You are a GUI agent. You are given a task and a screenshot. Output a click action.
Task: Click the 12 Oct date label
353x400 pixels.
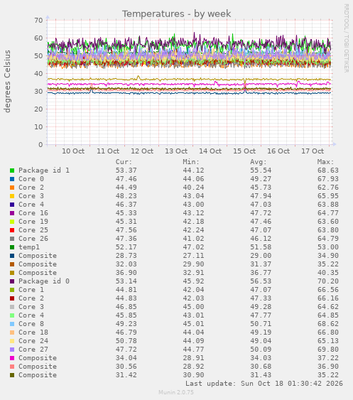[142, 151]
